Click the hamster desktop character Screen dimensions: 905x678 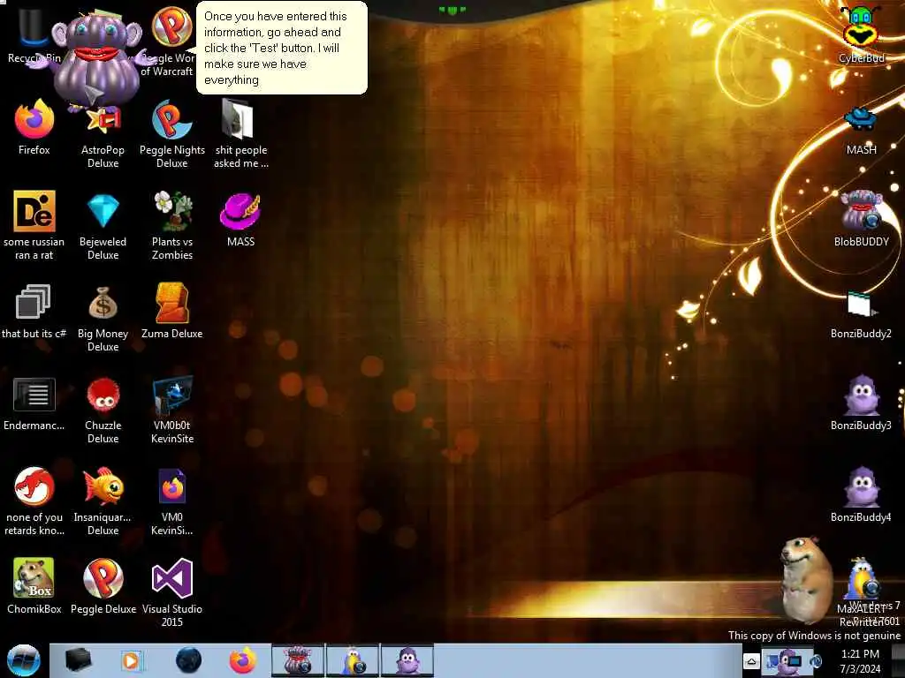[806, 579]
